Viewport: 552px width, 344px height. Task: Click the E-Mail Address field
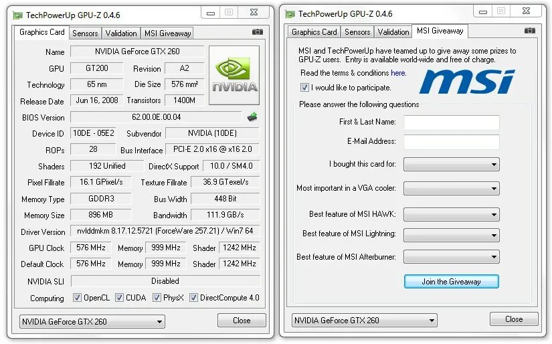pyautogui.click(x=452, y=142)
